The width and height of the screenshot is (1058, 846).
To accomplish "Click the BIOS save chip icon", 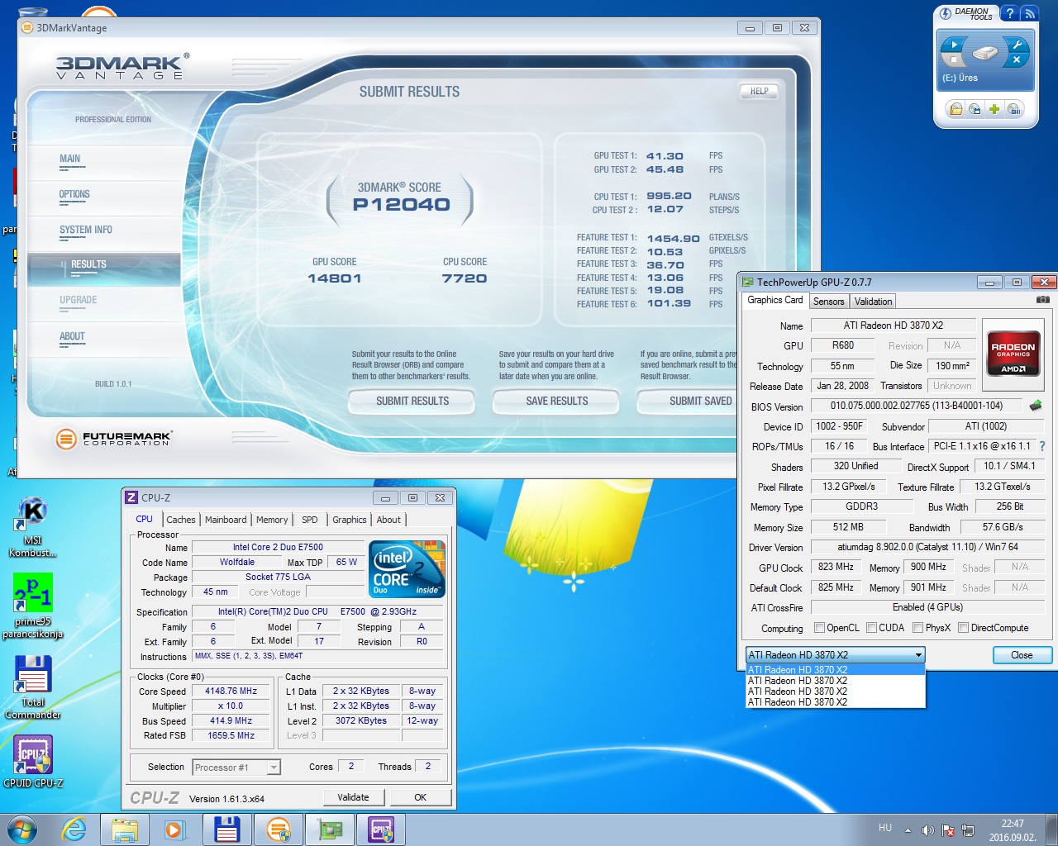I will [x=1036, y=406].
